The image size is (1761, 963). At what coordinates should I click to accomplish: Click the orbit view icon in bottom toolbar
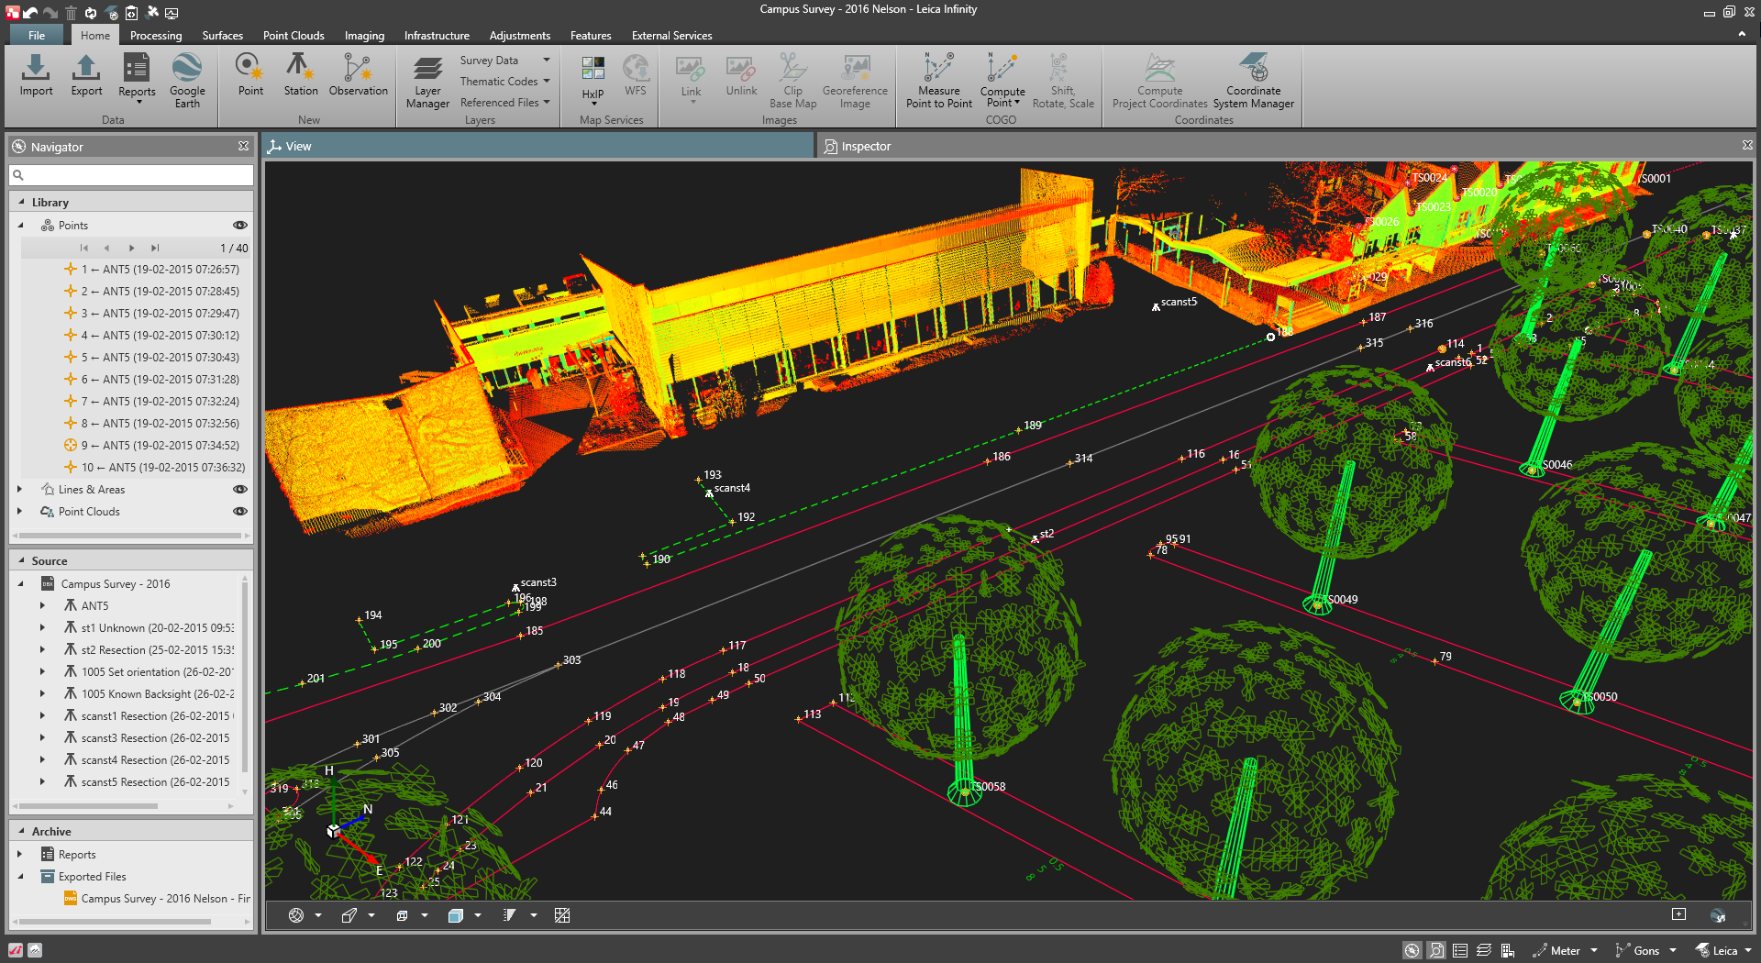(x=295, y=915)
